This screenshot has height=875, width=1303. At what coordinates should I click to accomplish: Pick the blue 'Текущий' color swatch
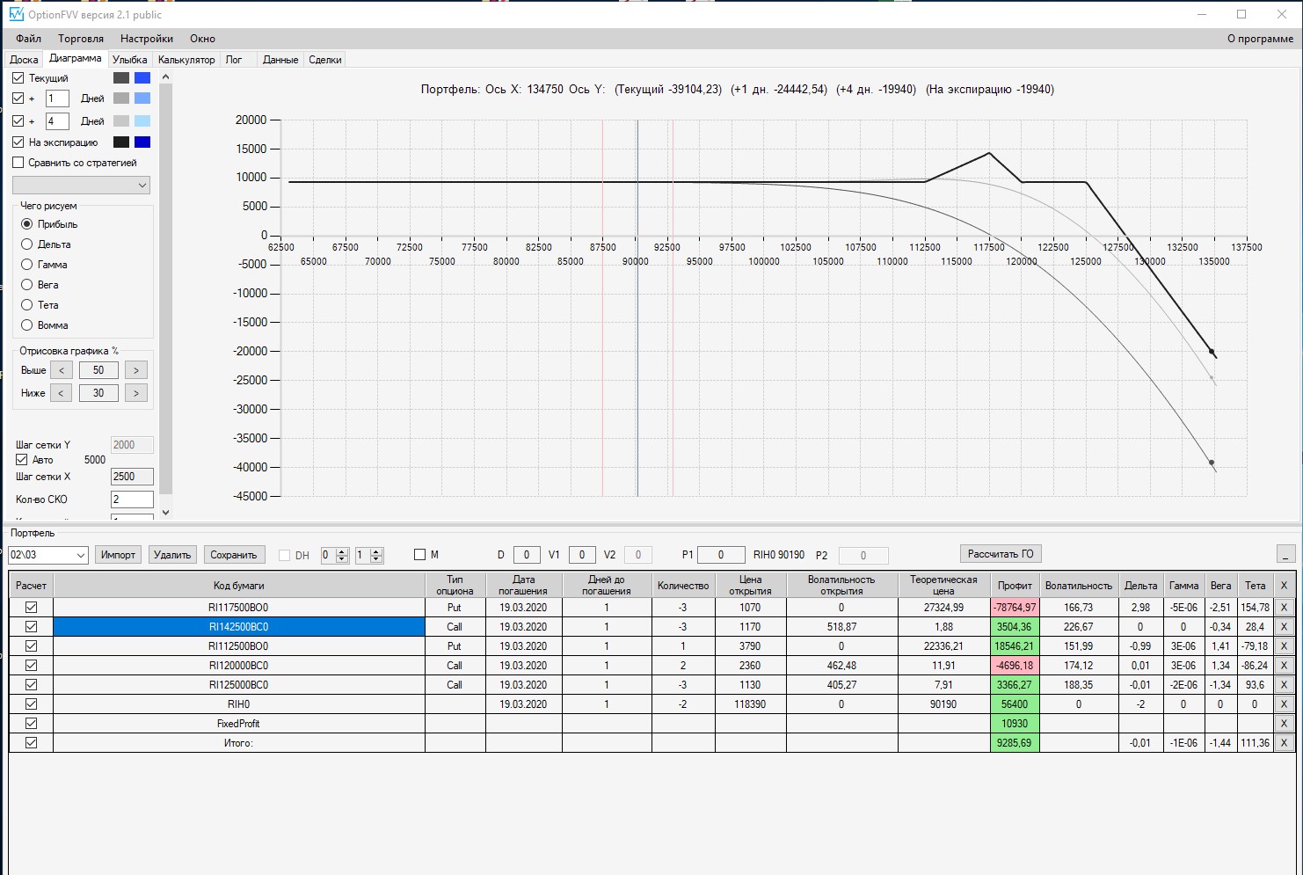point(142,78)
